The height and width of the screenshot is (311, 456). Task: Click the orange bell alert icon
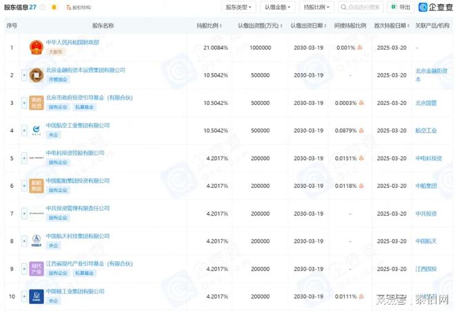tap(54, 8)
